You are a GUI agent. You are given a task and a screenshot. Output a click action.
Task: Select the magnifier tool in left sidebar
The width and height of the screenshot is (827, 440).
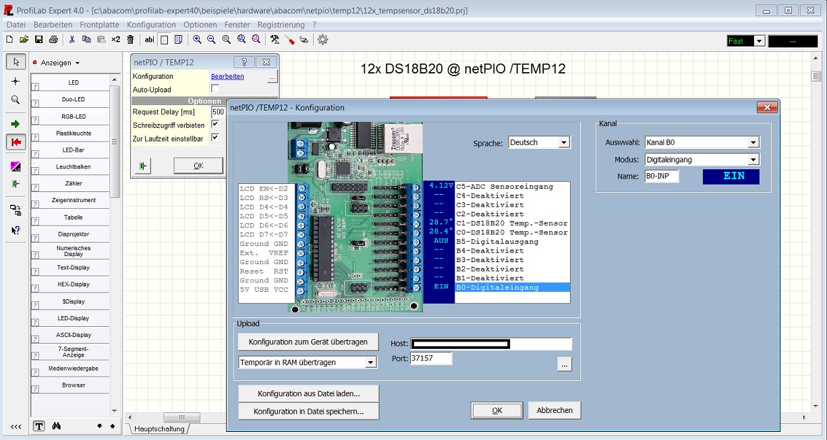[x=16, y=100]
